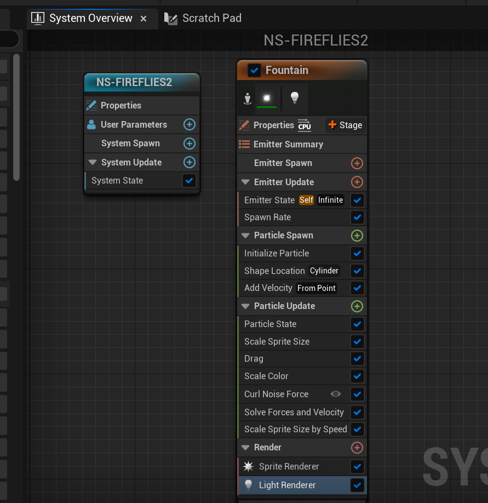Toggle the Initialize Particle checkbox
The height and width of the screenshot is (503, 488).
pos(357,254)
